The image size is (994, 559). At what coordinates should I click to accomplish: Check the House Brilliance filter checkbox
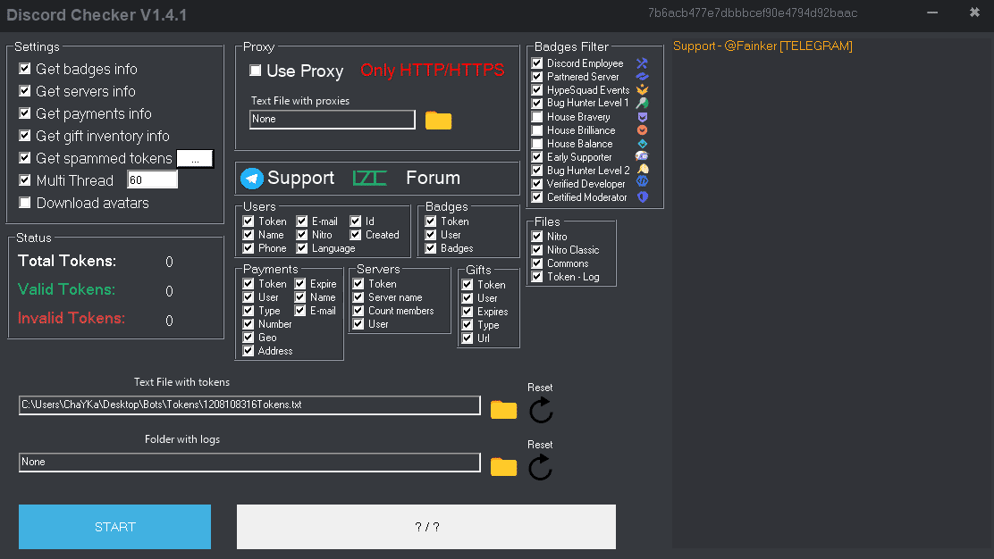click(537, 130)
